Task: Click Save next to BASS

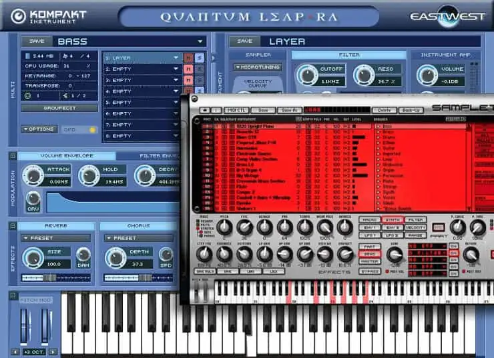Action: [37, 41]
